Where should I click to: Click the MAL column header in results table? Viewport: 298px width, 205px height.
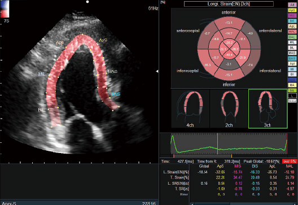pyautogui.click(x=290, y=166)
